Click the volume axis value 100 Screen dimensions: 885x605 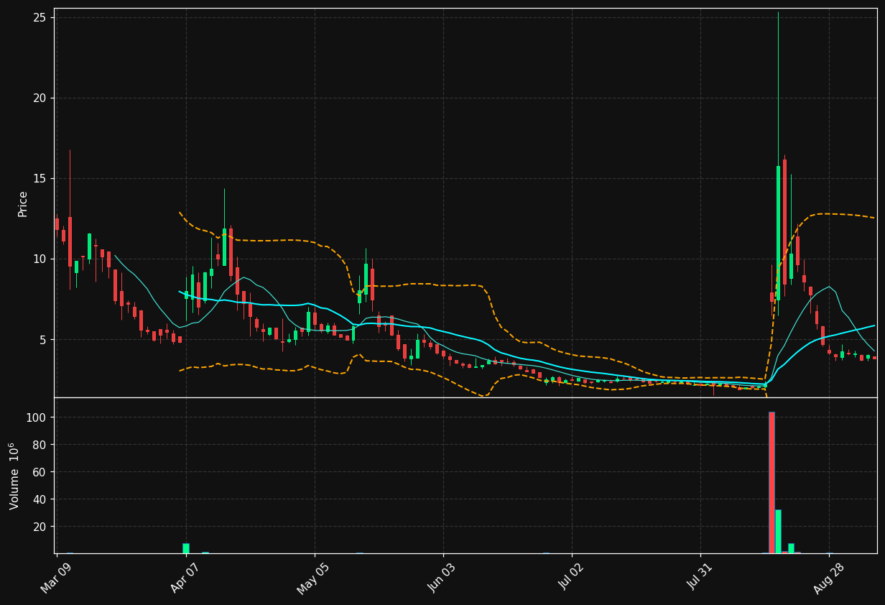[x=37, y=417]
